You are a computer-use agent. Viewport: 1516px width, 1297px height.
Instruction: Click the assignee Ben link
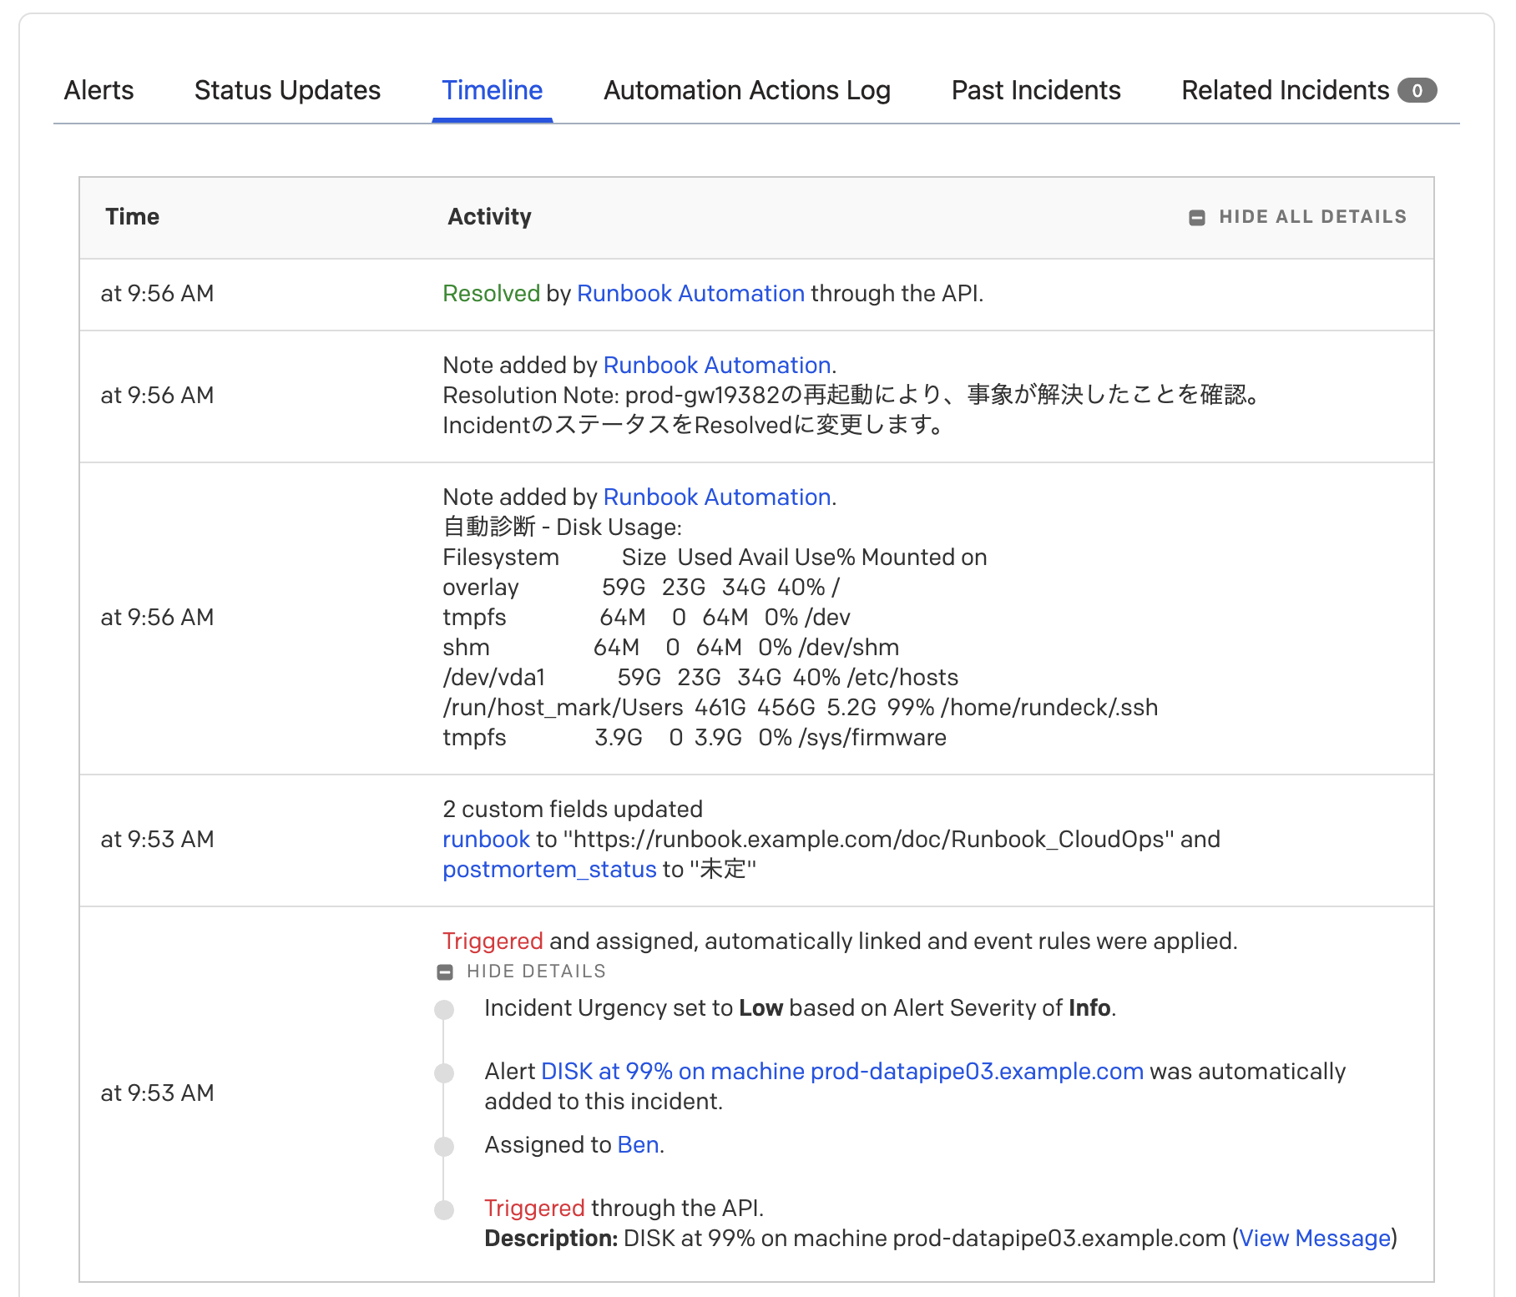coord(638,1145)
